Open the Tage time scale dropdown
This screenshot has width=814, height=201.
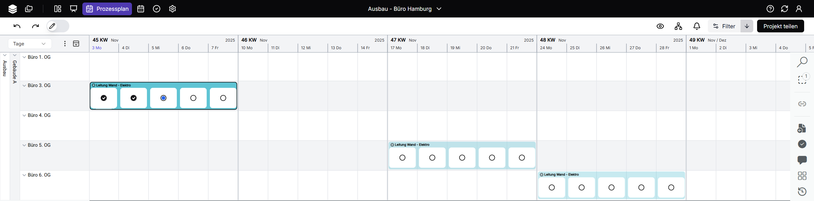pyautogui.click(x=30, y=44)
